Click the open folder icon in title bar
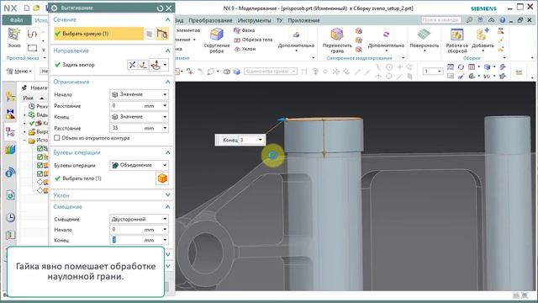The width and height of the screenshot is (538, 303). coord(36,8)
